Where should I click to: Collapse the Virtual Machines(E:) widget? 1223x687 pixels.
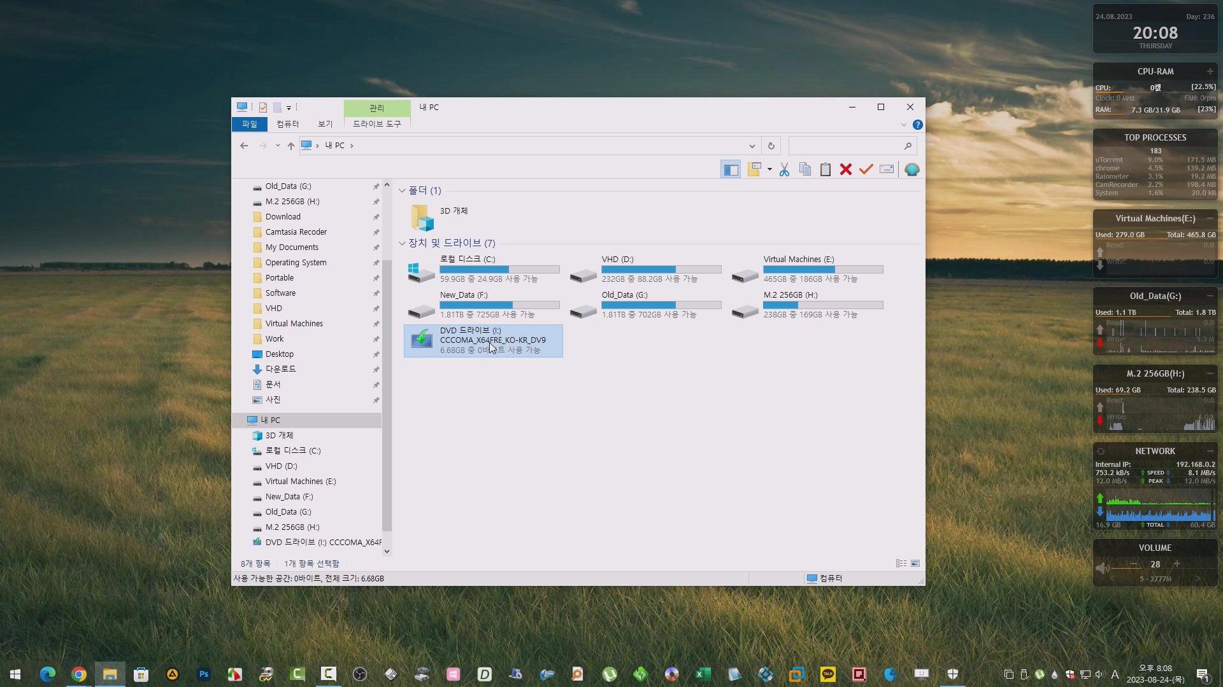[x=1210, y=218]
